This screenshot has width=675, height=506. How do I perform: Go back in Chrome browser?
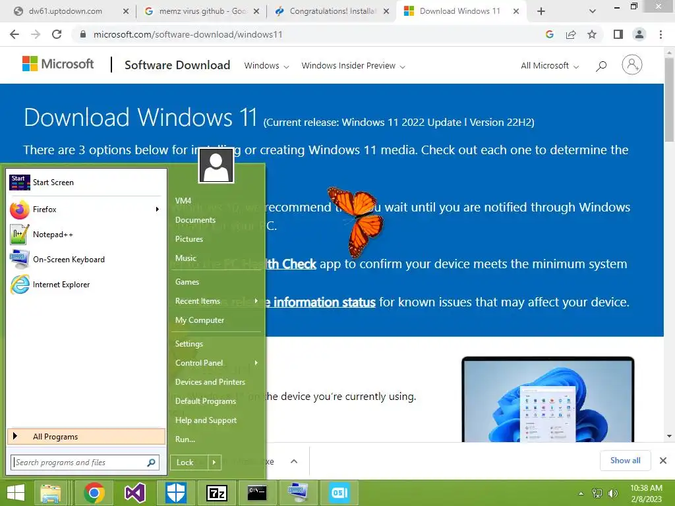pyautogui.click(x=15, y=34)
